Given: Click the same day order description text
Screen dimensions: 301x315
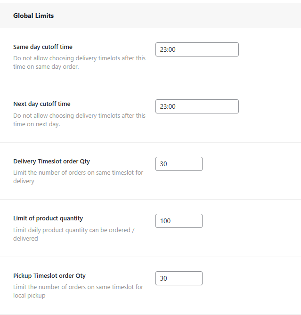Looking at the screenshot, I should pyautogui.click(x=79, y=63).
